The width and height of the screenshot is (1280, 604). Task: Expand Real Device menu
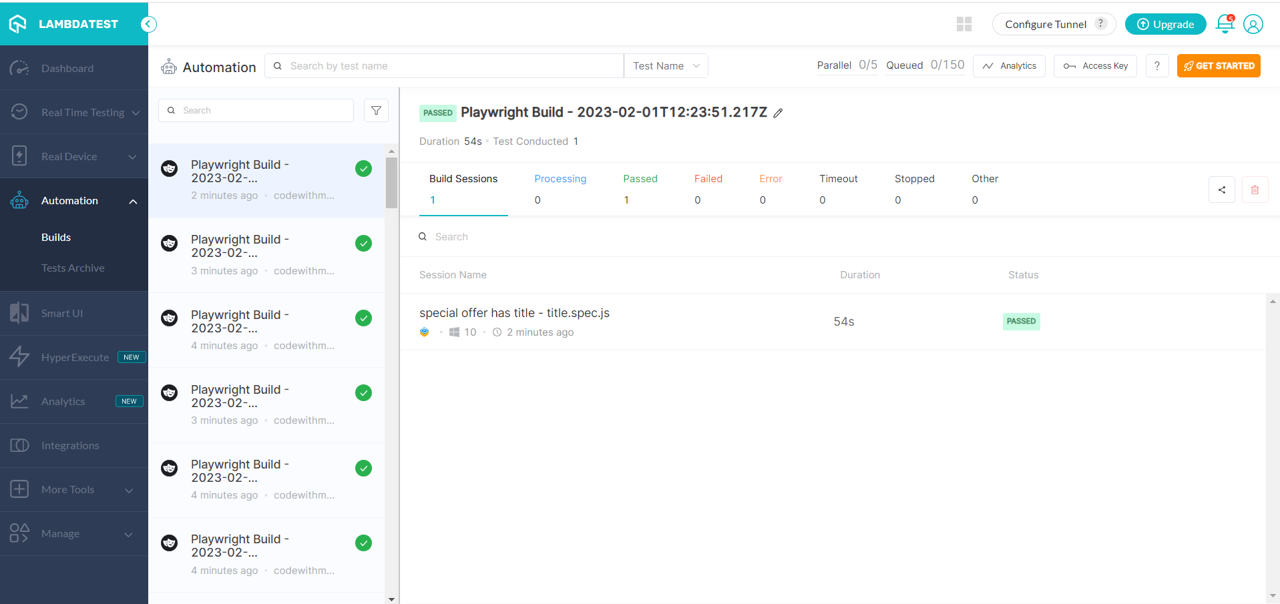(132, 157)
